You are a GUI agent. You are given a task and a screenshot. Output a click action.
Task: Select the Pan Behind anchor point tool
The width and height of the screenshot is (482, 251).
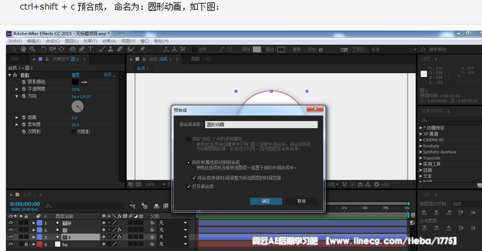coord(62,49)
